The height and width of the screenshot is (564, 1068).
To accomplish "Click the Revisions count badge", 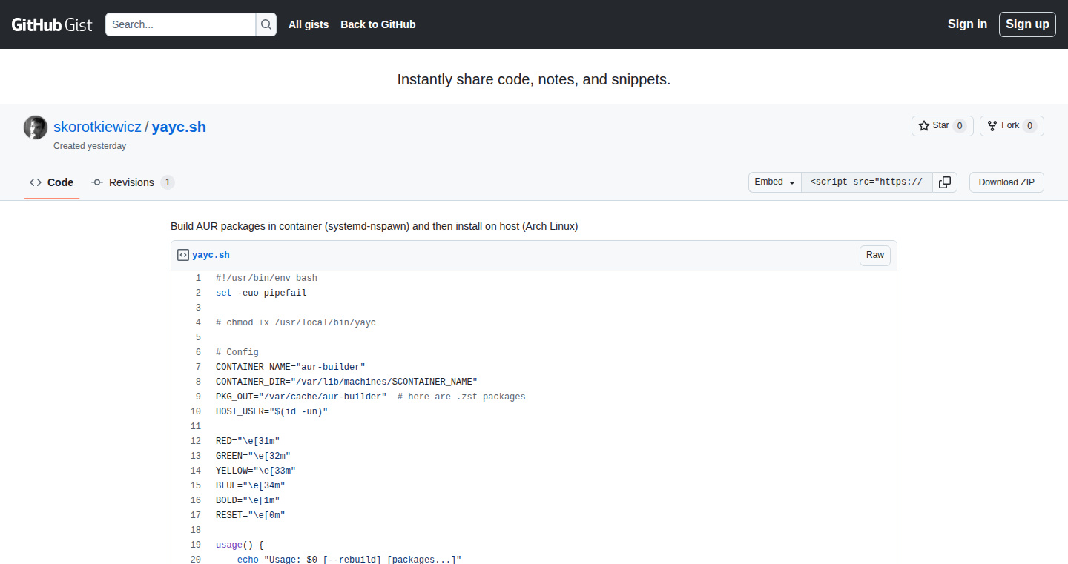I will point(167,182).
